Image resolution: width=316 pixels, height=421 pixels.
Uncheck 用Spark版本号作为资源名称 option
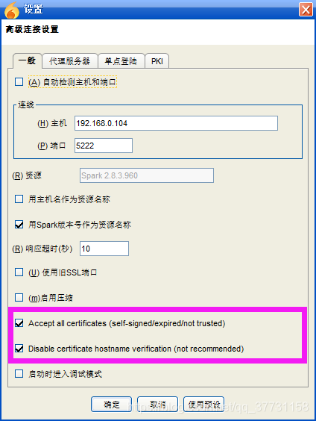coord(19,224)
